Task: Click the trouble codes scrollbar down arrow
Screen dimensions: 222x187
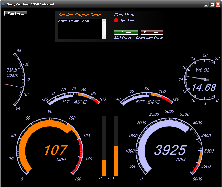Action: (104, 37)
